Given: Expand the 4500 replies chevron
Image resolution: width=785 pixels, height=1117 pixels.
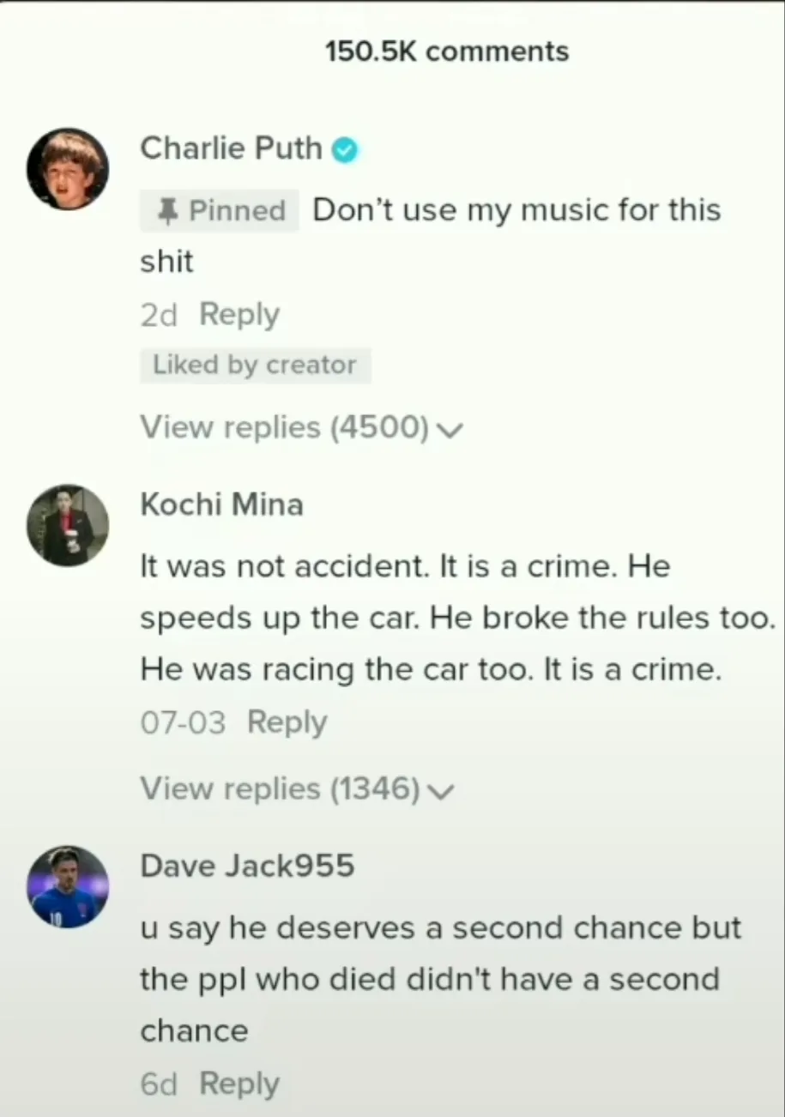Looking at the screenshot, I should tap(450, 429).
